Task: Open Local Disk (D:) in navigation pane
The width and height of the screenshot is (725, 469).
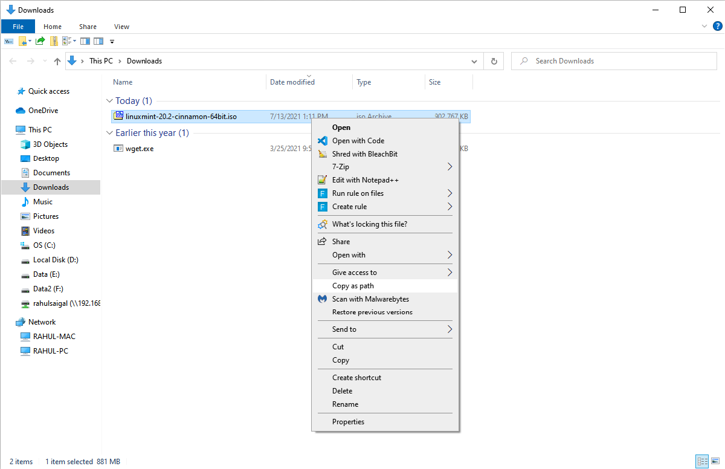Action: (56, 260)
